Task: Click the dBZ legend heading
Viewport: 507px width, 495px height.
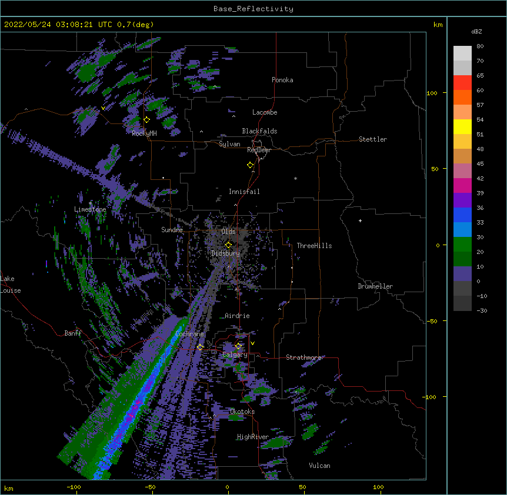Action: click(x=476, y=32)
